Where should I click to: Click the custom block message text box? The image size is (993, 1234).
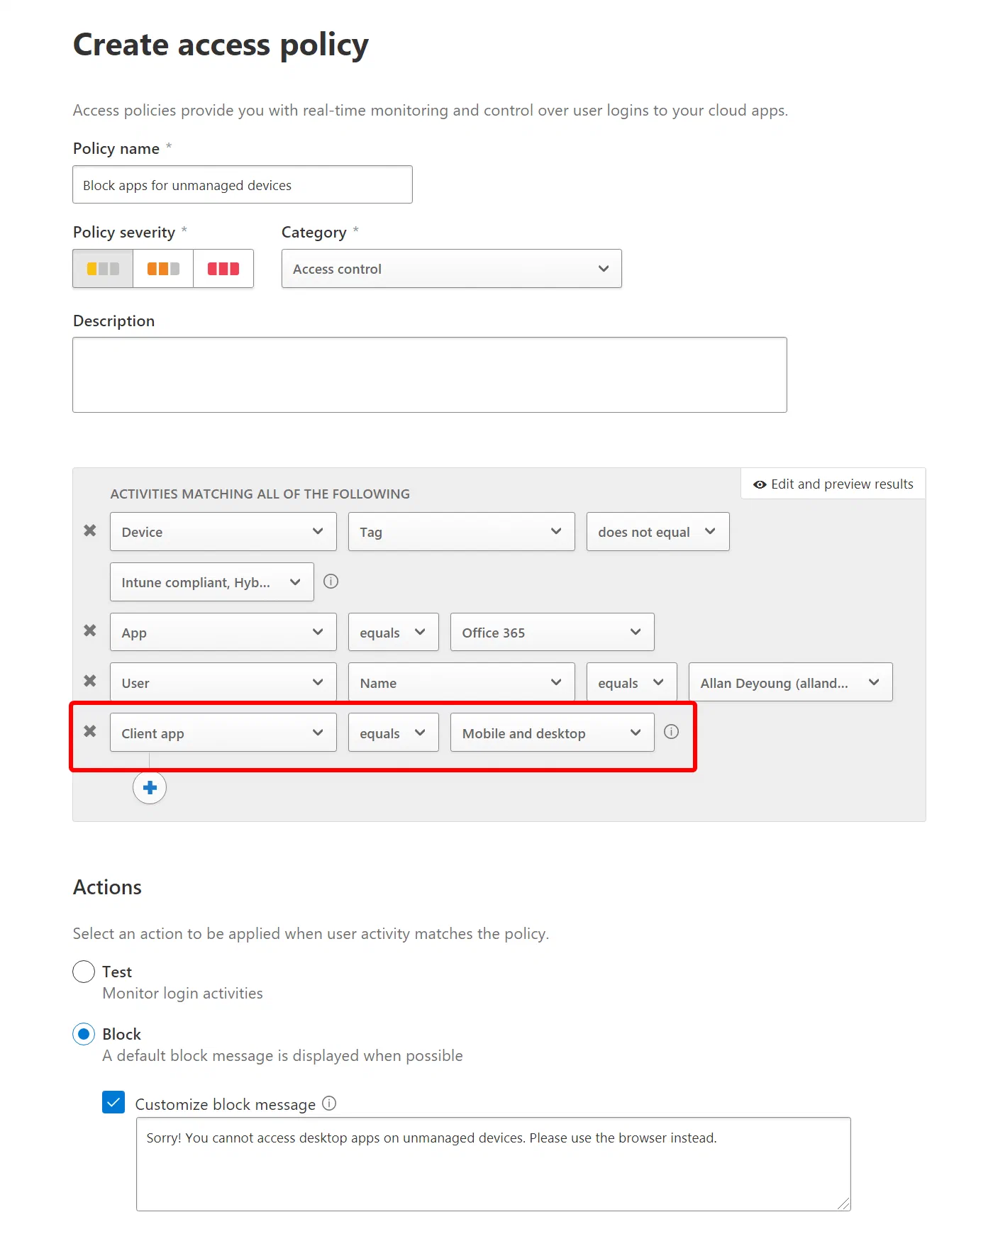tap(494, 1164)
